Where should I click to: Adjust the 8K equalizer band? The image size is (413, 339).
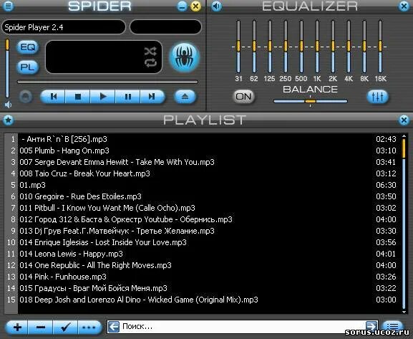[x=364, y=47]
